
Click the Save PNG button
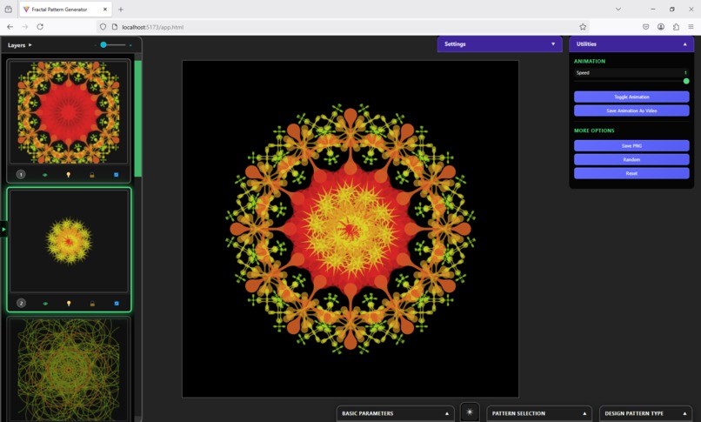click(x=631, y=145)
